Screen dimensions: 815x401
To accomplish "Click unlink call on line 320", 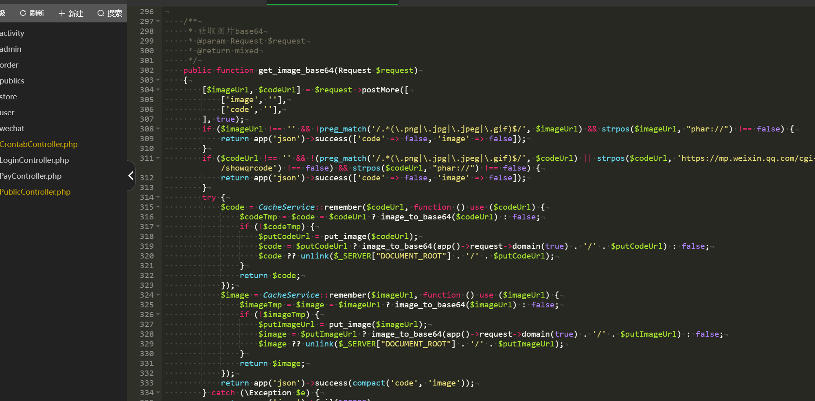I will pyautogui.click(x=315, y=256).
